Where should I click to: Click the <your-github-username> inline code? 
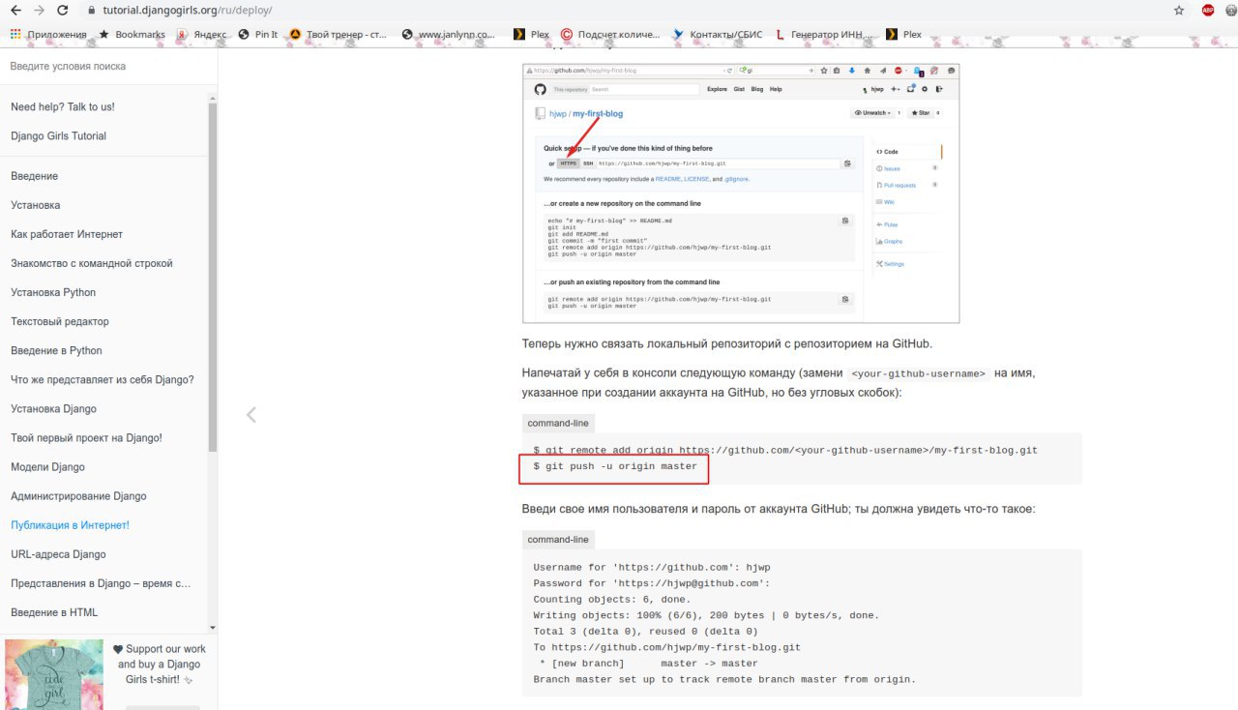[x=919, y=373]
